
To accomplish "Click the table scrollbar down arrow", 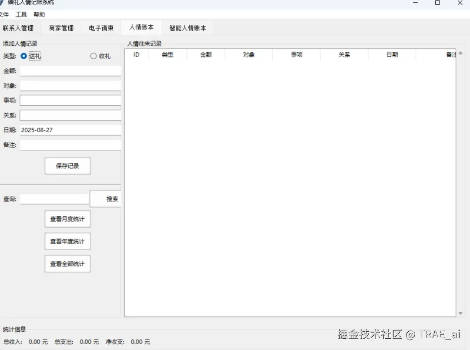I will (x=461, y=313).
